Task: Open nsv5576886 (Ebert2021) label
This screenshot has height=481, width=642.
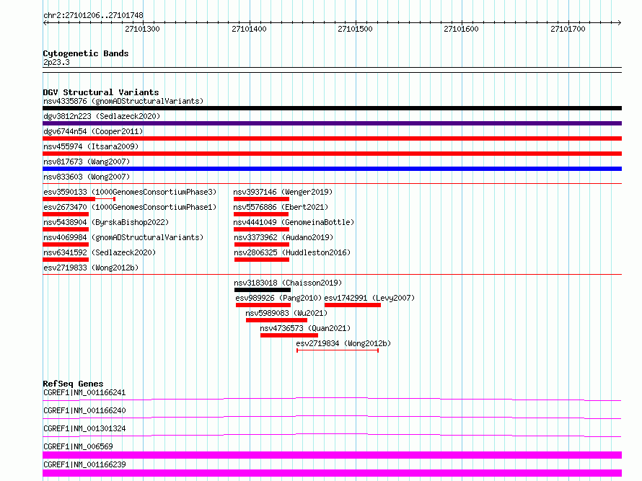Action: pos(281,207)
